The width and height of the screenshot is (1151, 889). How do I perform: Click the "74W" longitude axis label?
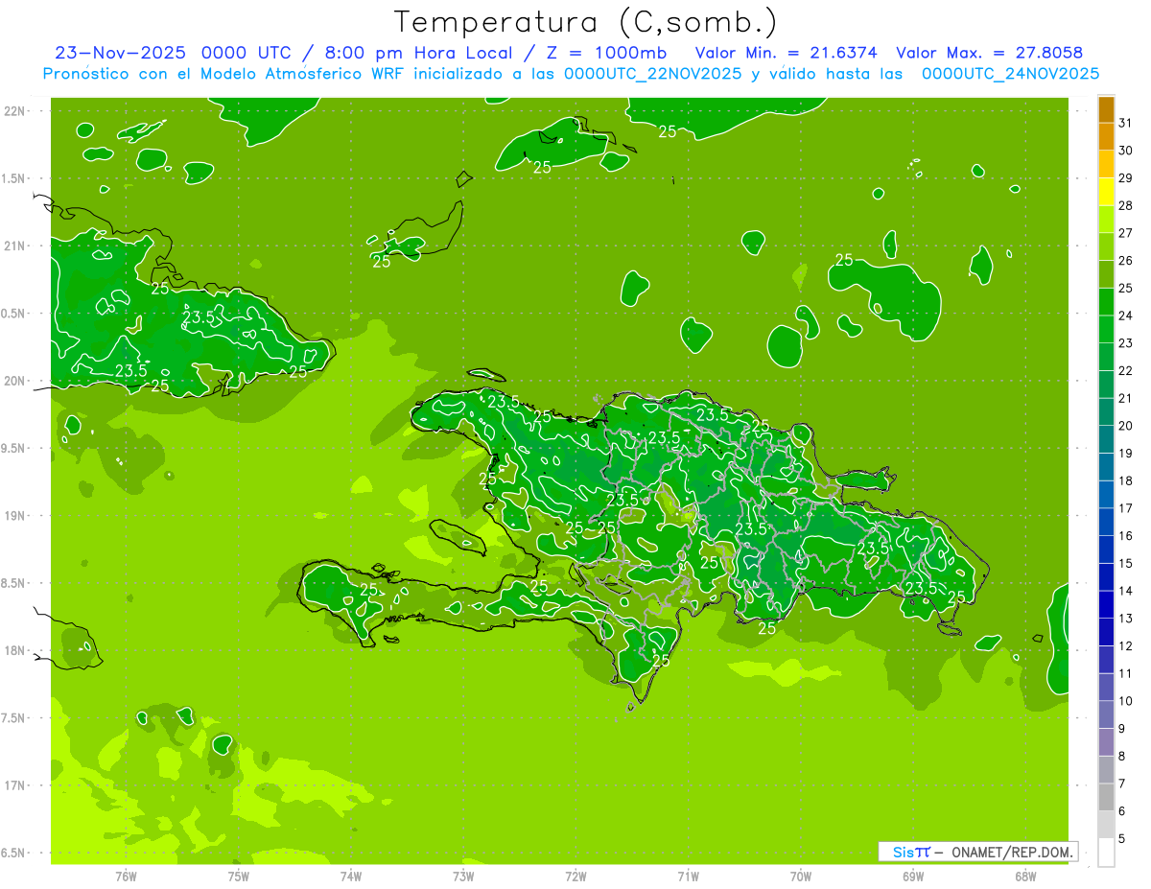click(351, 877)
